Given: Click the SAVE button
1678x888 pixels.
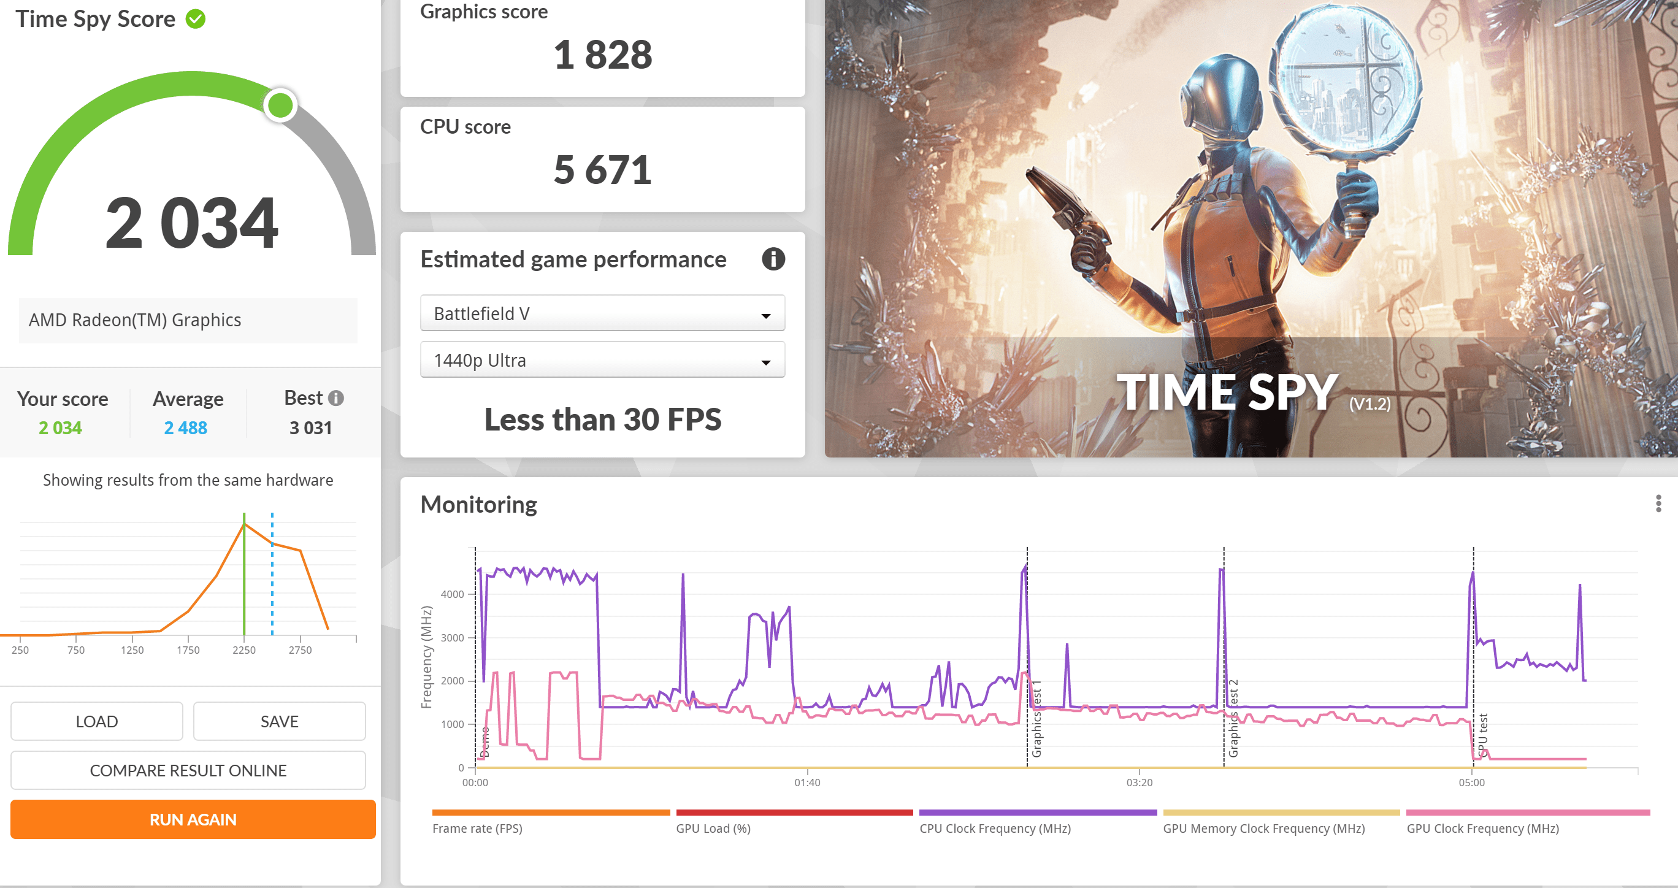Looking at the screenshot, I should (280, 721).
